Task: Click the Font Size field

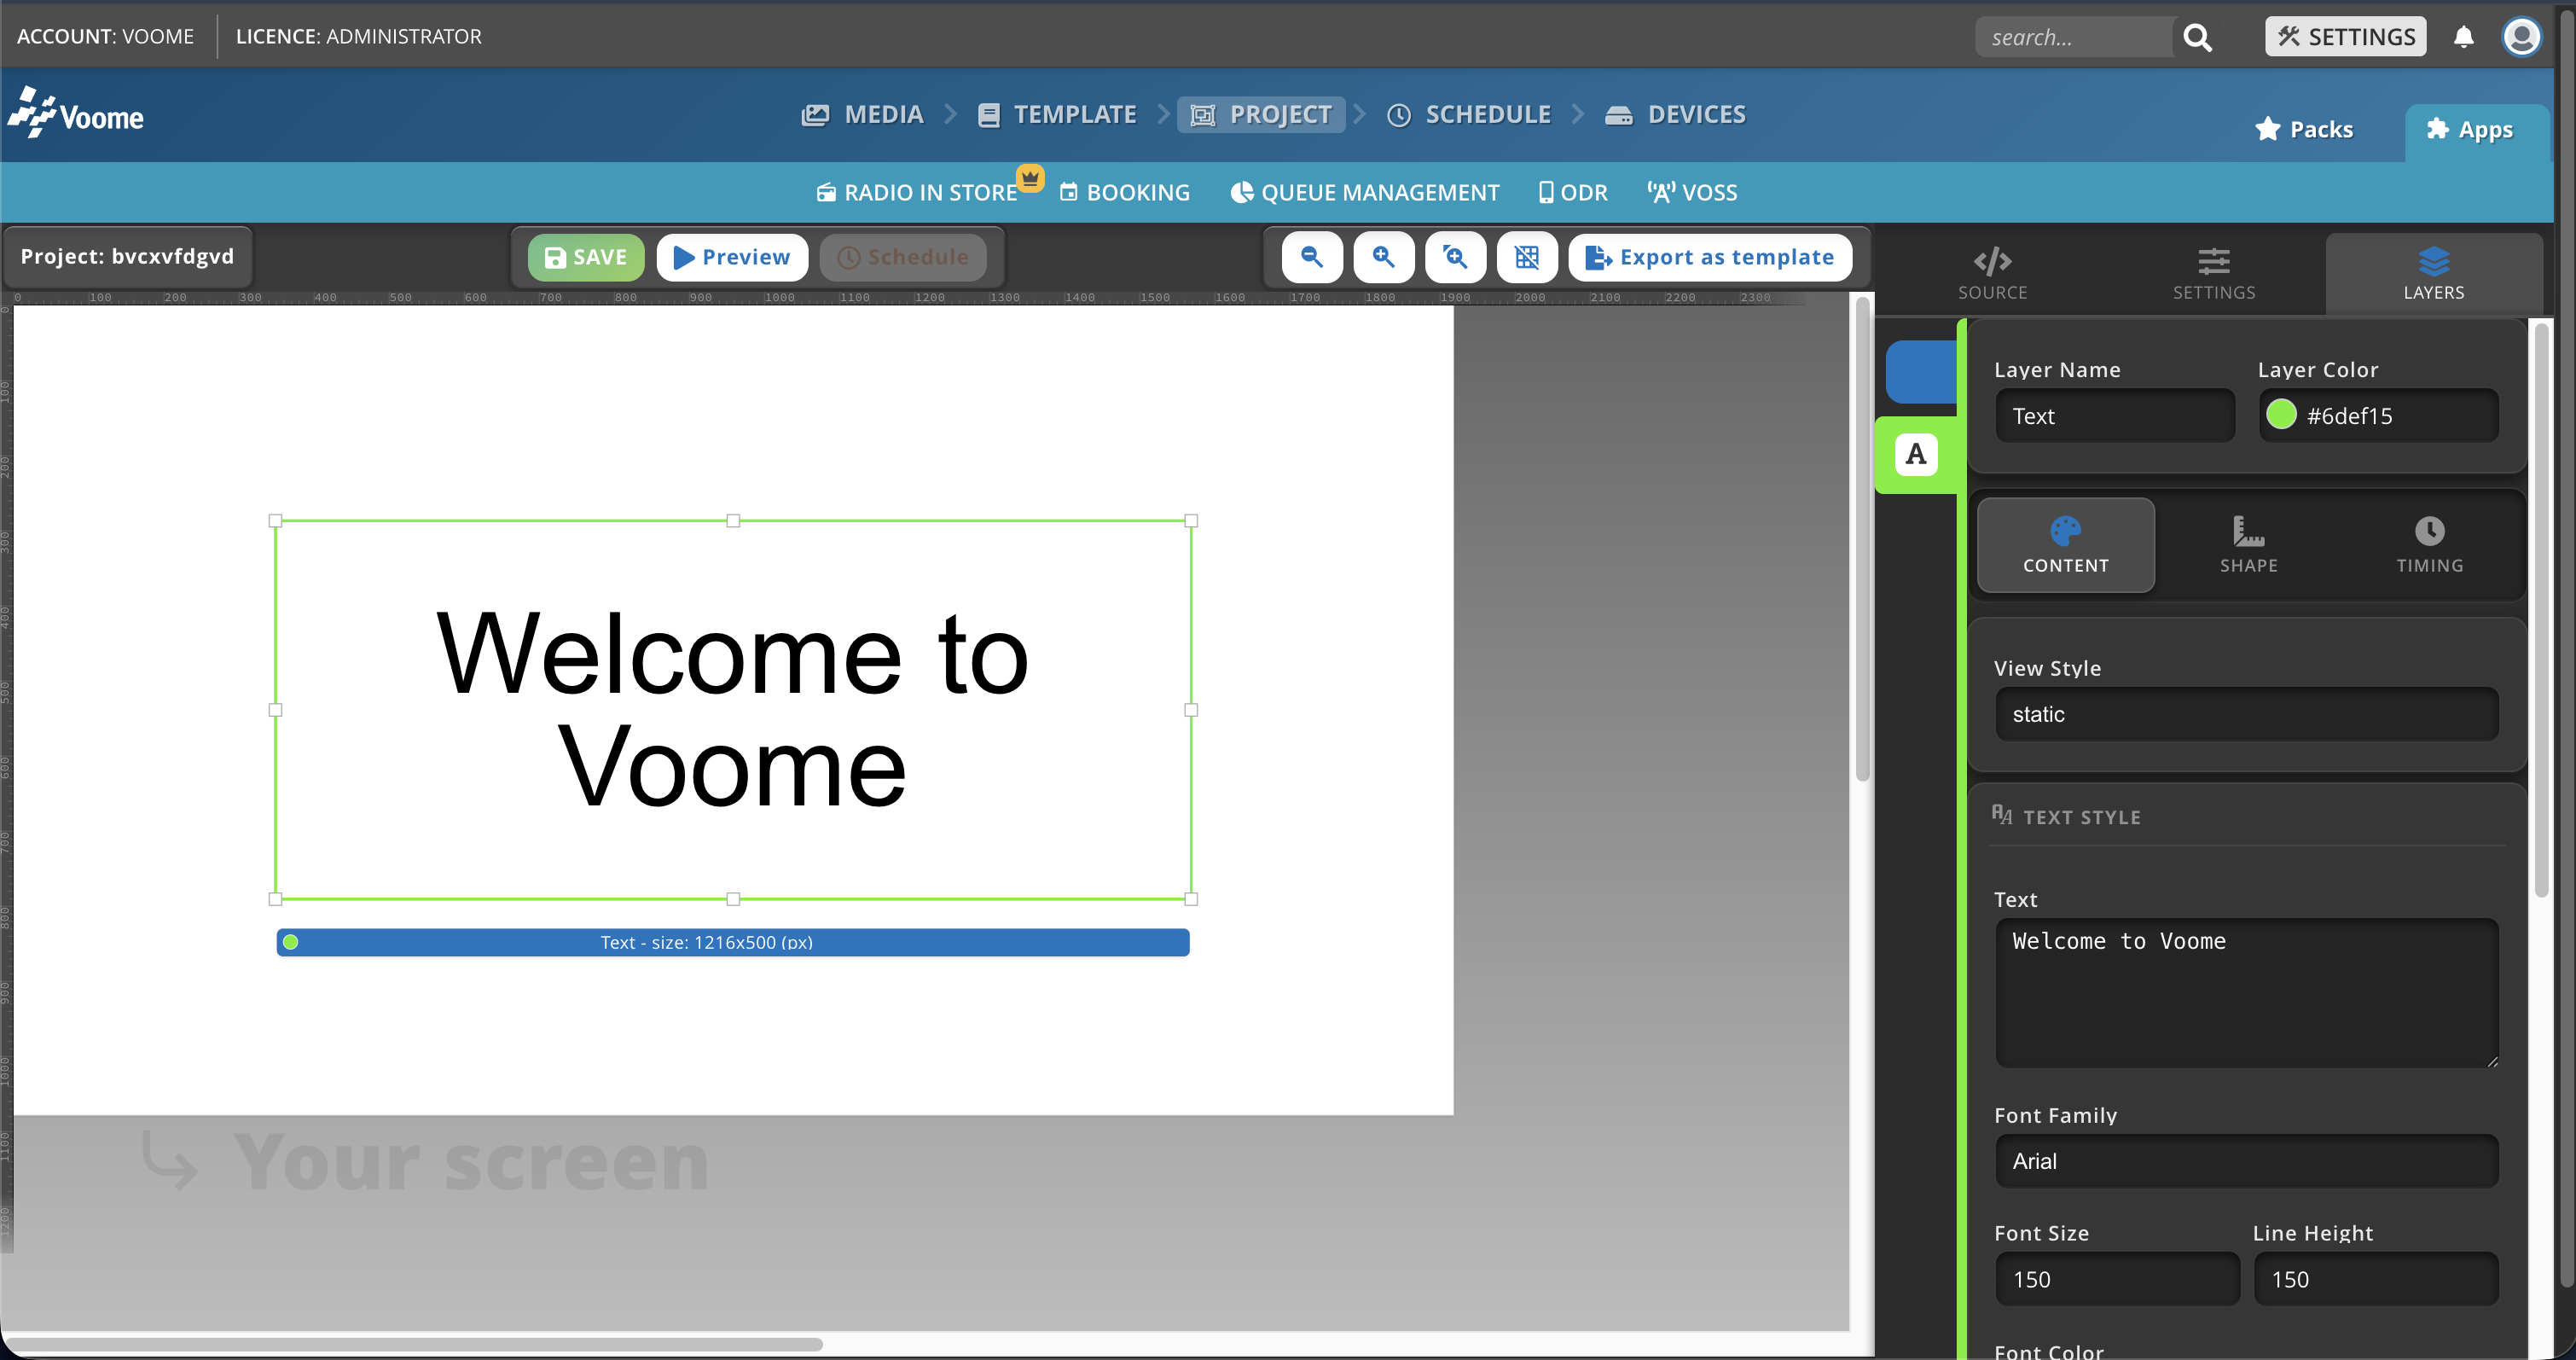Action: point(2117,1279)
